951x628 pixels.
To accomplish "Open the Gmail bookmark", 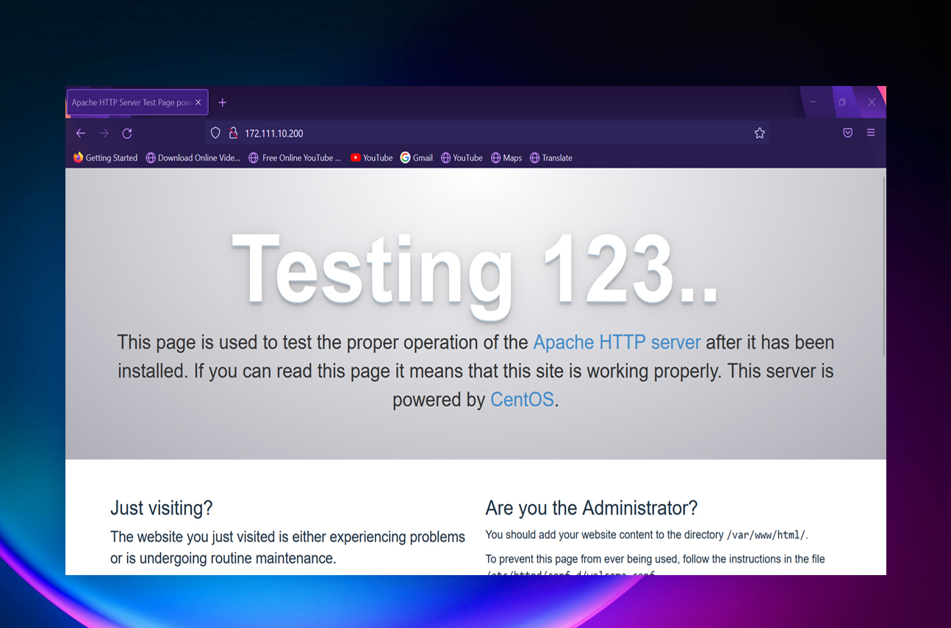I will click(417, 158).
